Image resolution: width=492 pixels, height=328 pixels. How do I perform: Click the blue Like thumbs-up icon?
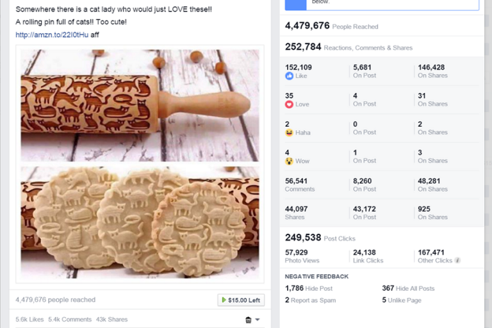pyautogui.click(x=289, y=76)
